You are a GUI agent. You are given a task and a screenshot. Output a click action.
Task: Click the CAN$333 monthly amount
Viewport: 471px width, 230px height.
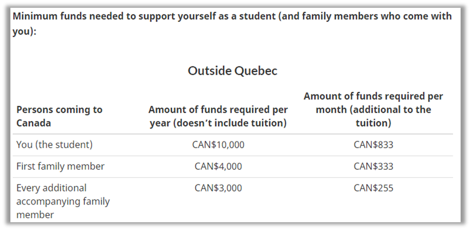click(x=373, y=167)
